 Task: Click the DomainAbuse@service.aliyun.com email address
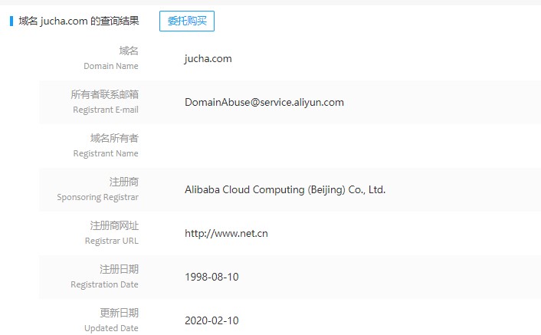click(x=264, y=102)
